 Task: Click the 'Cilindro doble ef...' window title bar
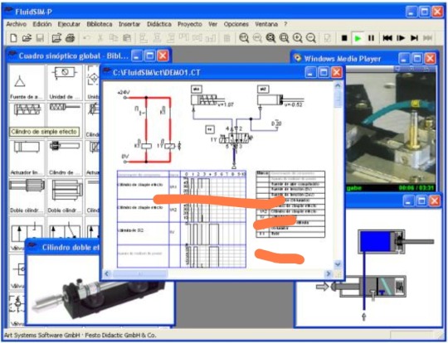tap(63, 247)
